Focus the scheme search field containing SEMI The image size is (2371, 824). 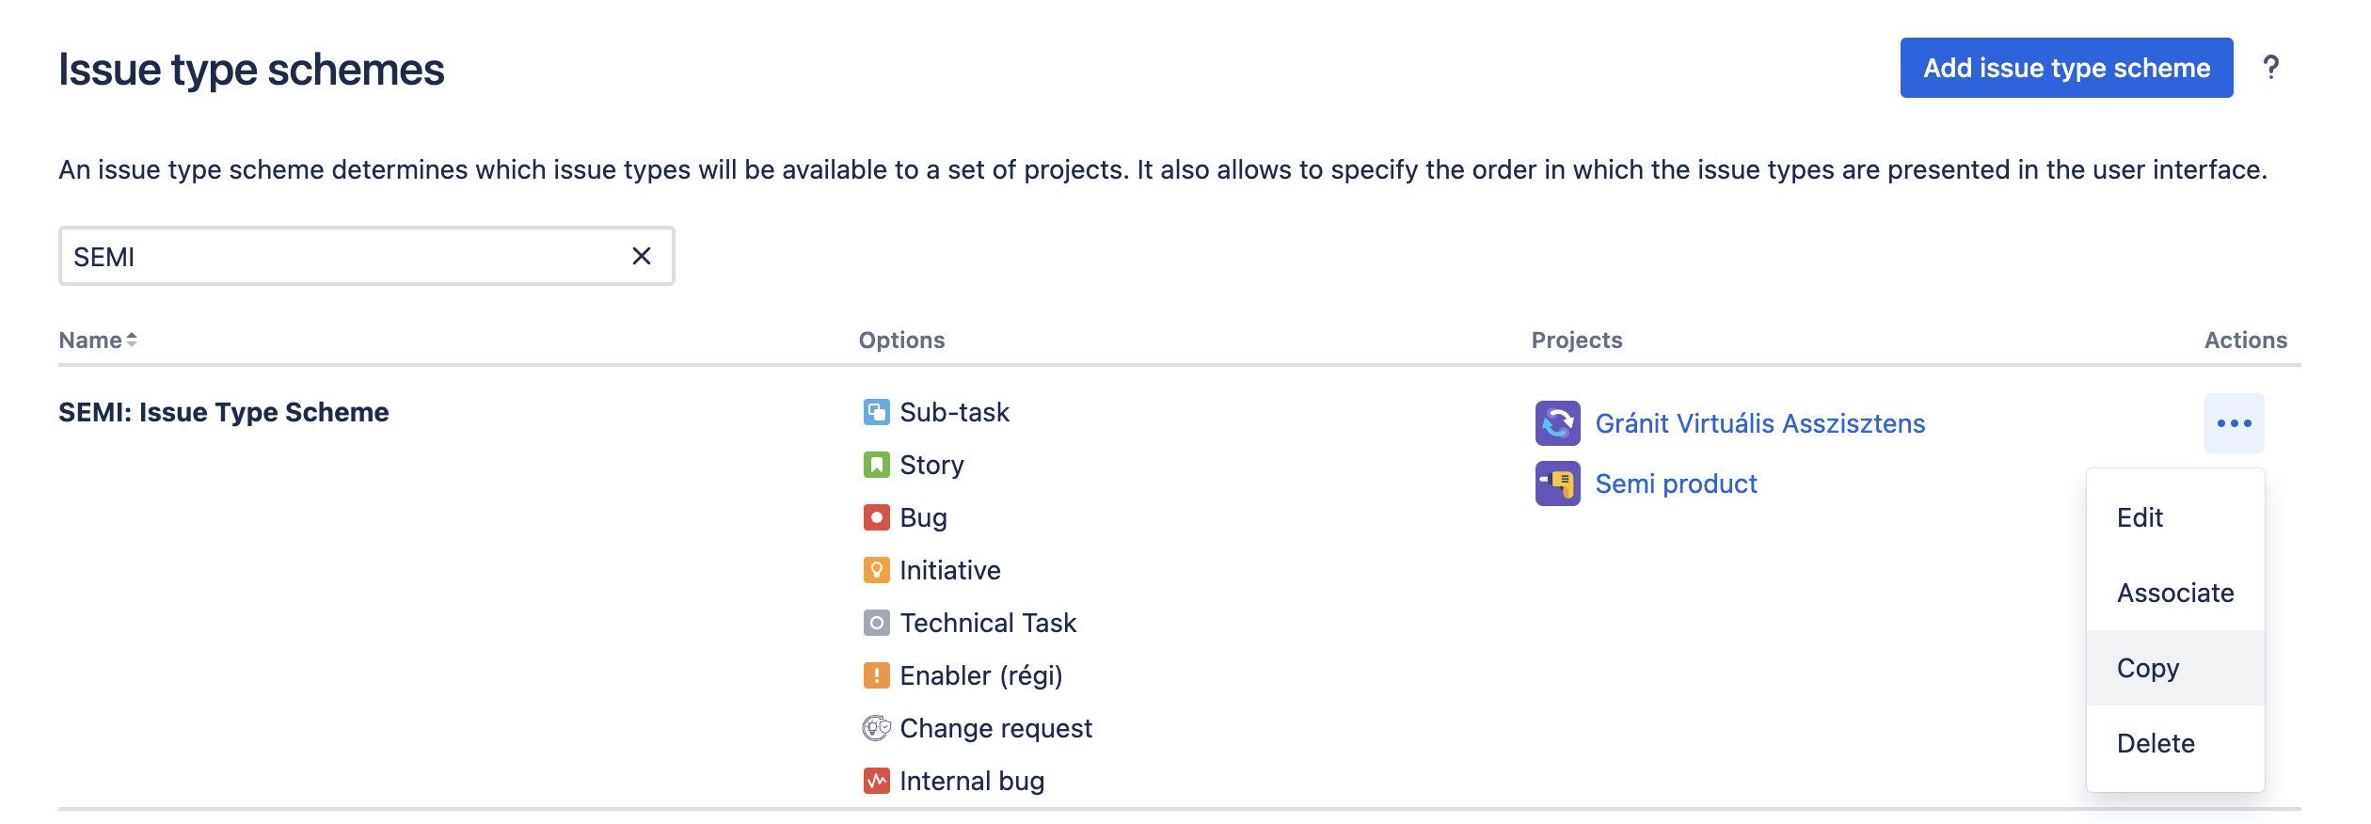coord(339,256)
